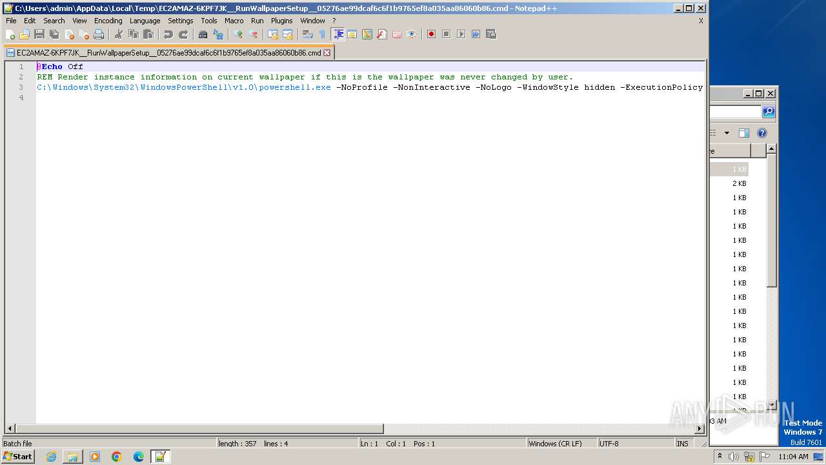Open Find with the binoculars icon
The height and width of the screenshot is (465, 826).
203,34
